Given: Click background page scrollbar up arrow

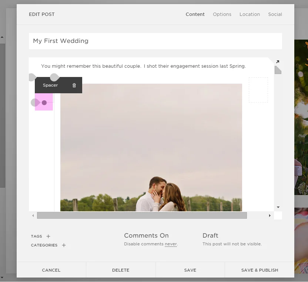Looking at the screenshot, I should (x=2, y=37).
